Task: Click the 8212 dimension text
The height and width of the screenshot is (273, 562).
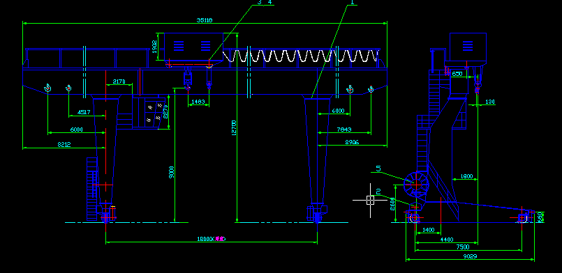Action: pos(64,144)
